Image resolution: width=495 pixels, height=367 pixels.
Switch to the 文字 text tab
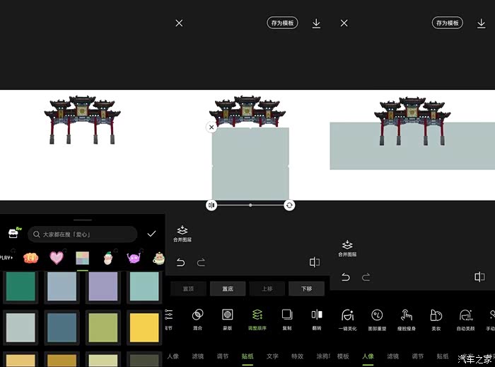(272, 356)
